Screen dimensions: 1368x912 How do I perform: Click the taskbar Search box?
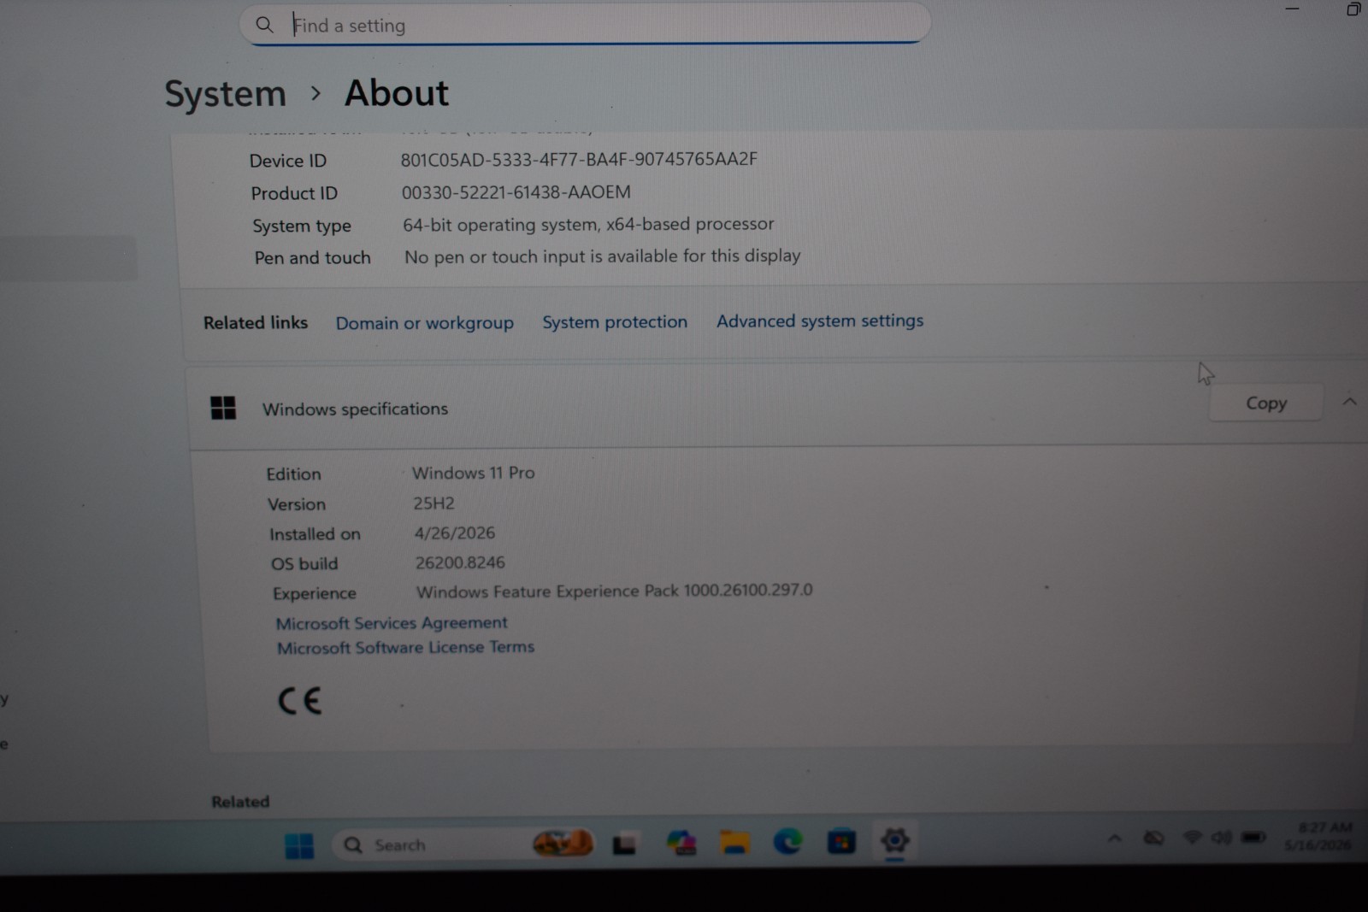coord(463,844)
